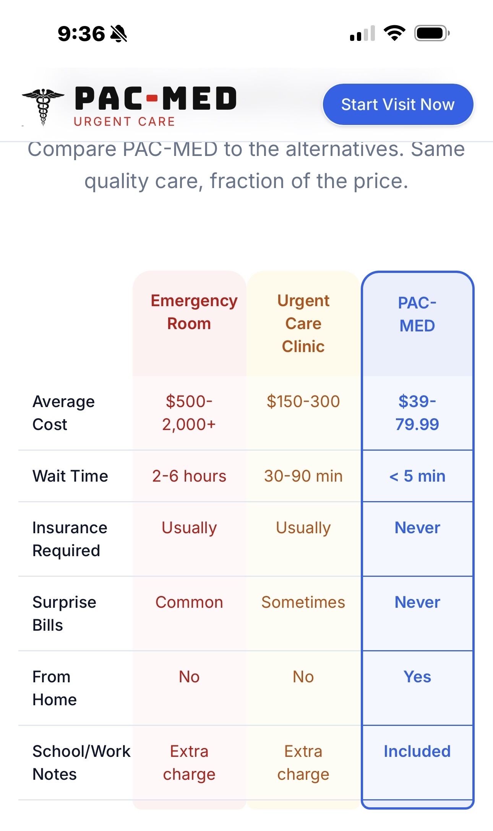Tap the Surprise Bills row label
Viewport: 493px width, 831px height.
coord(64,614)
